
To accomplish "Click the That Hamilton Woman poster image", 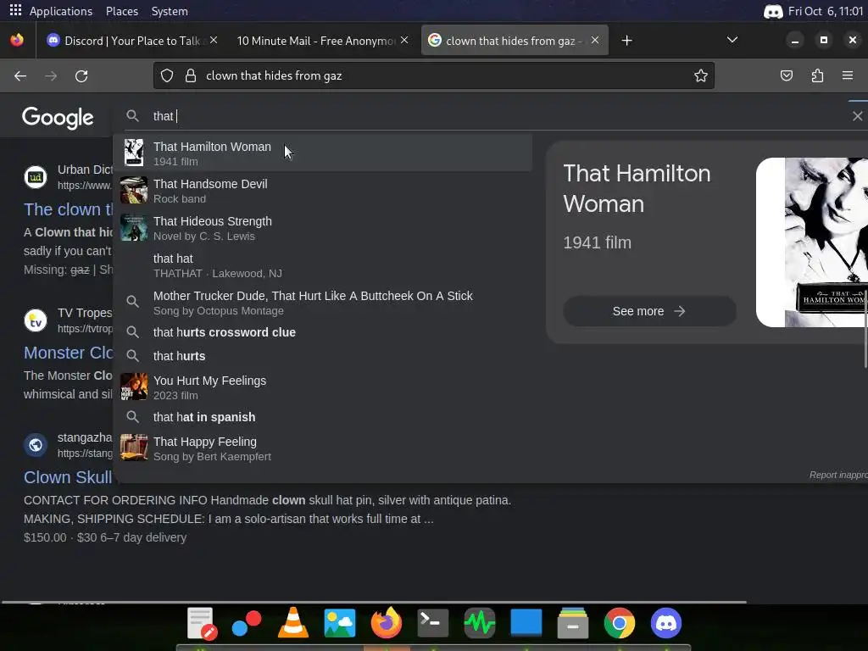I will tap(812, 242).
